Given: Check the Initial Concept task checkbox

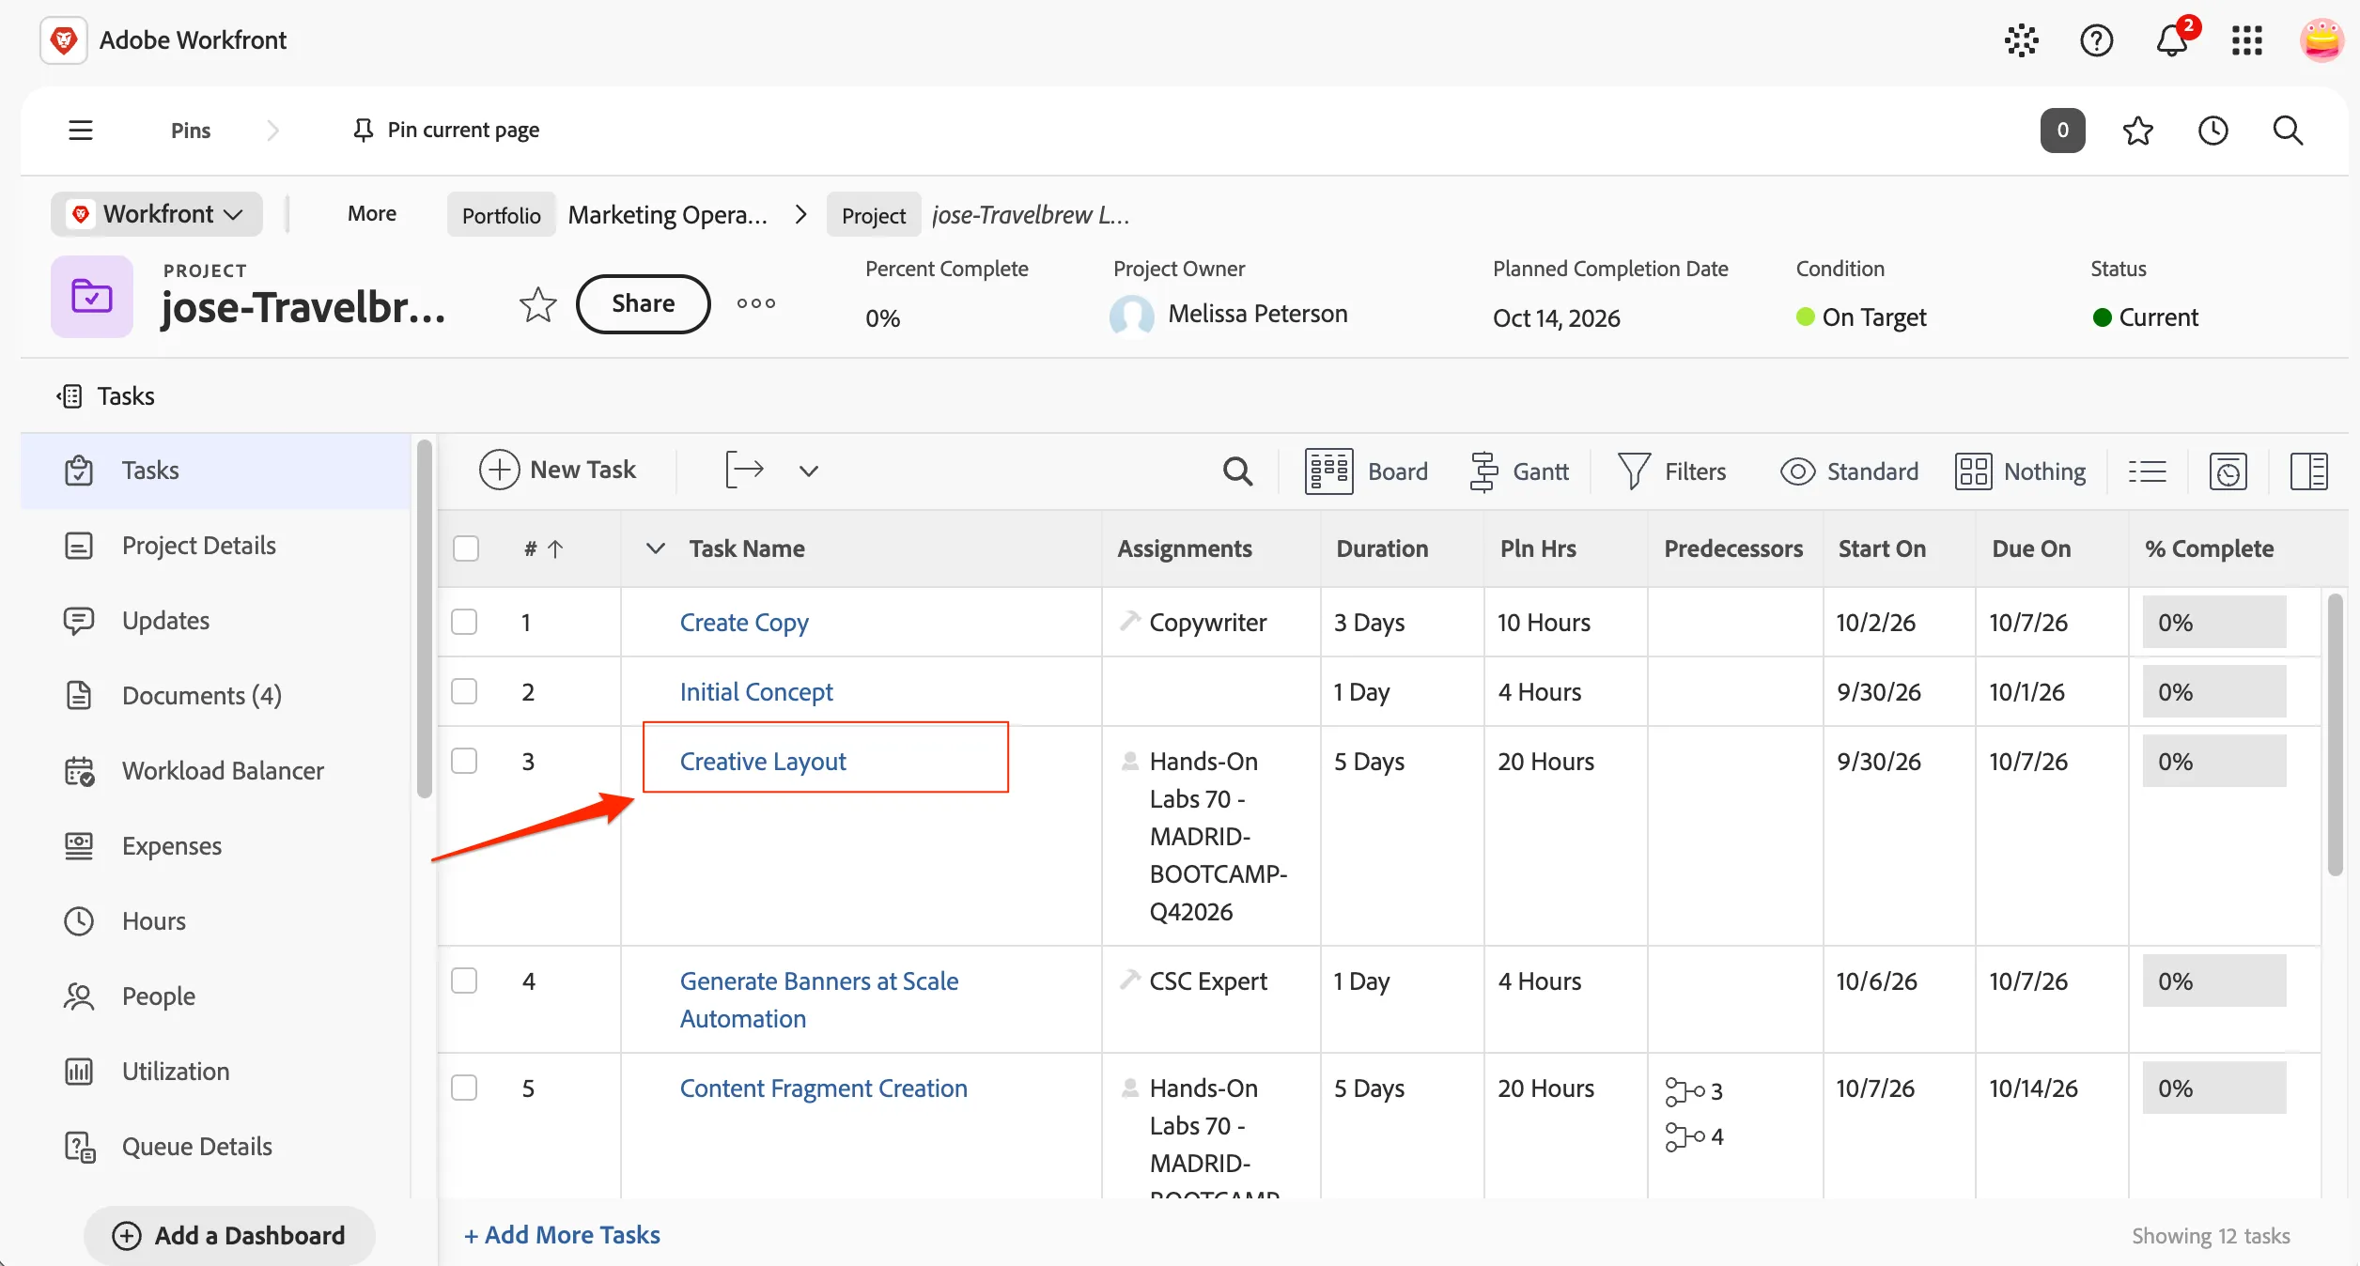Looking at the screenshot, I should 464,691.
